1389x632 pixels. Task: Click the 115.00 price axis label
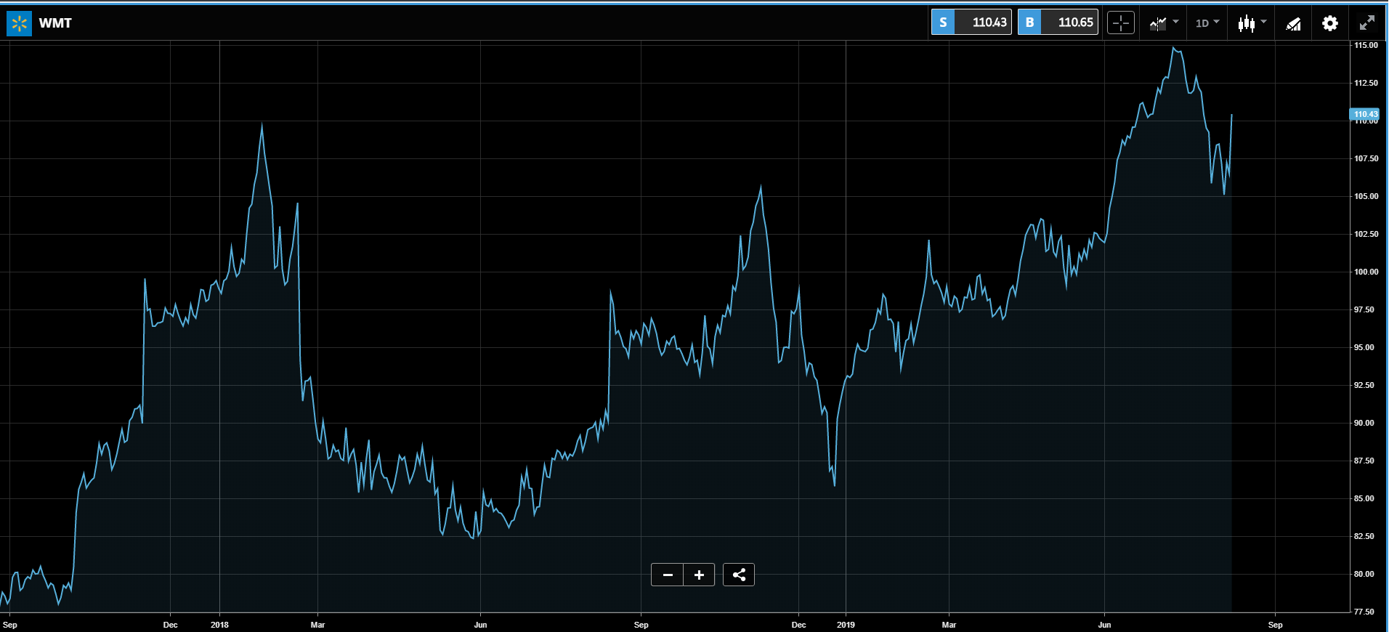[x=1366, y=45]
